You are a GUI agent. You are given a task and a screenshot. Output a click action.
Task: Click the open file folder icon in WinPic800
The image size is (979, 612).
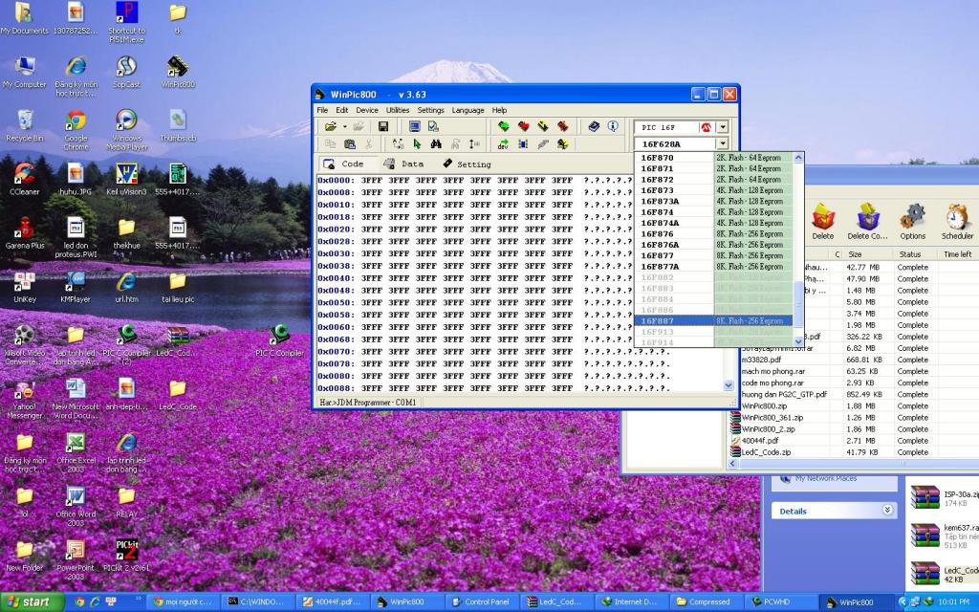pos(331,127)
